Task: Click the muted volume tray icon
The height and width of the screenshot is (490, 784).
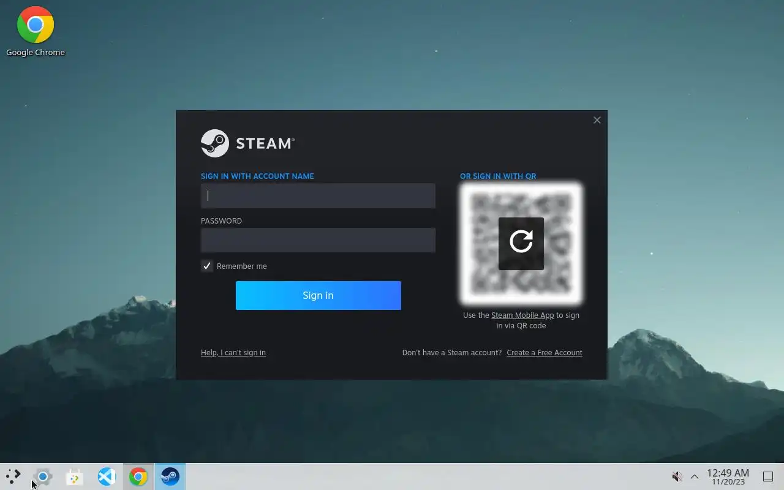Action: (x=677, y=477)
